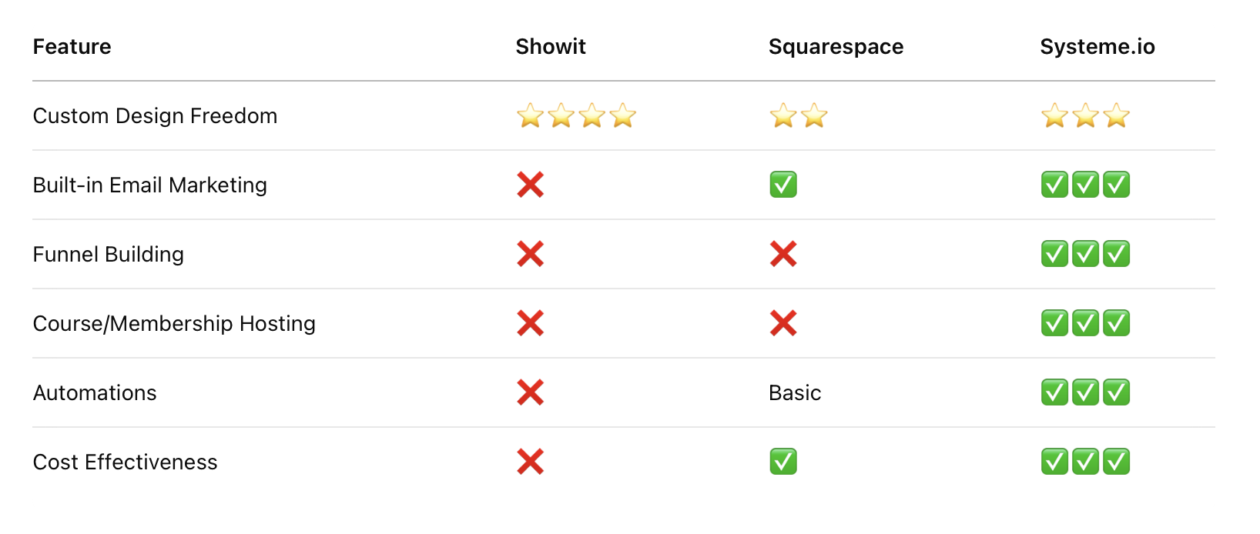The image size is (1260, 534).
Task: Click the Systeme.io column header
Action: 1097,47
